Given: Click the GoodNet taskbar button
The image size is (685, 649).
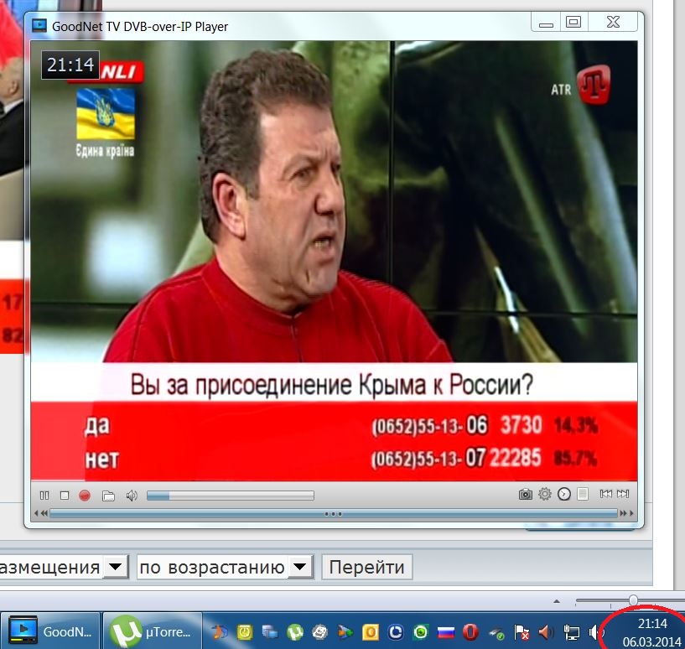Looking at the screenshot, I should [50, 631].
